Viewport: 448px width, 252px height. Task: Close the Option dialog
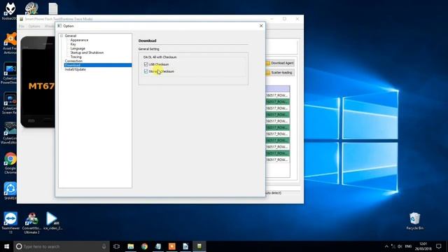point(261,26)
